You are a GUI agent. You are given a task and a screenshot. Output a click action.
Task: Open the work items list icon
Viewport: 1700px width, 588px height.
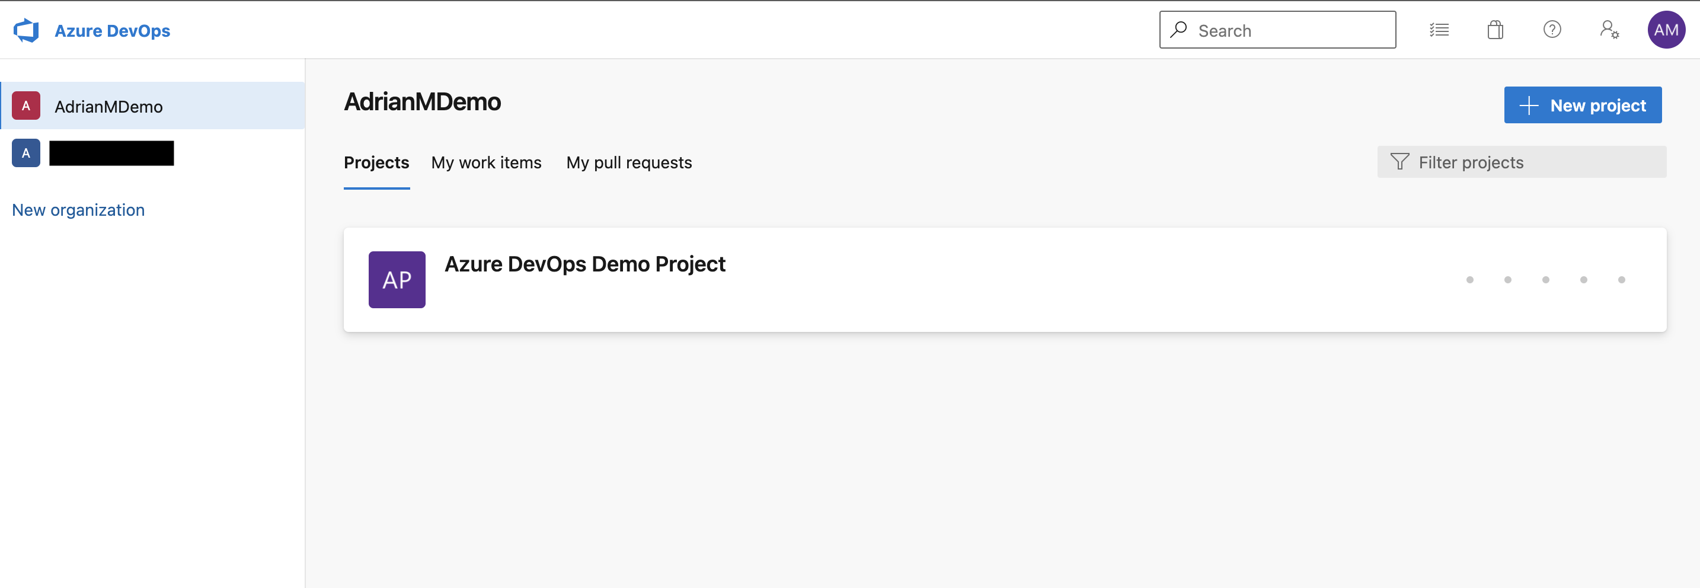click(1439, 30)
